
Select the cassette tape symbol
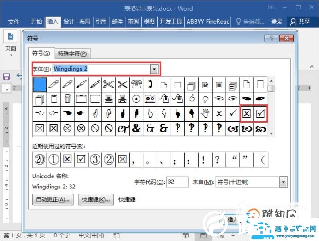pyautogui.click(x=150, y=99)
